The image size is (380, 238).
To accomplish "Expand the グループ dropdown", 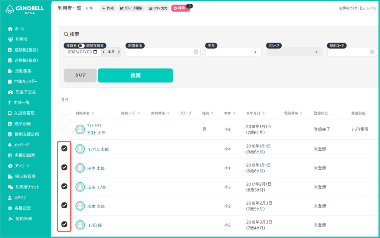I will pos(316,52).
